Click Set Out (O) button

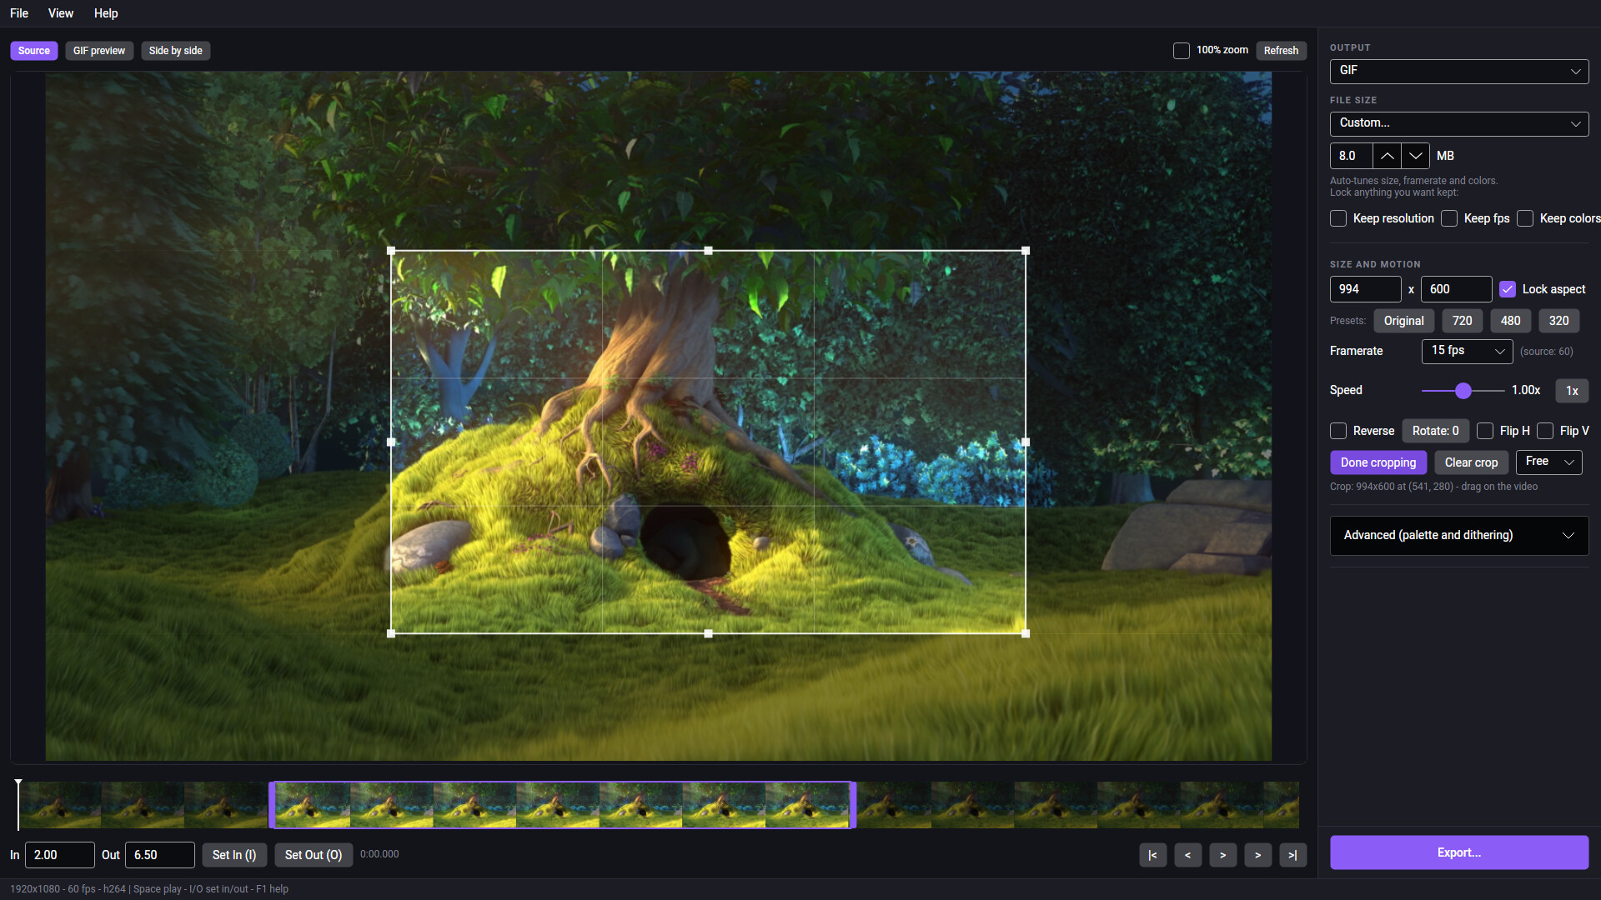pos(314,855)
